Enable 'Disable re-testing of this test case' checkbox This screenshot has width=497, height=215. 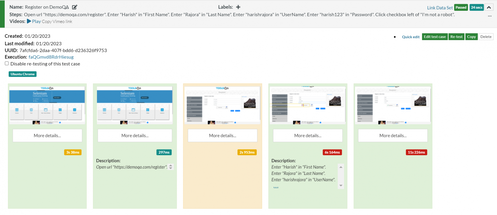tap(7, 64)
